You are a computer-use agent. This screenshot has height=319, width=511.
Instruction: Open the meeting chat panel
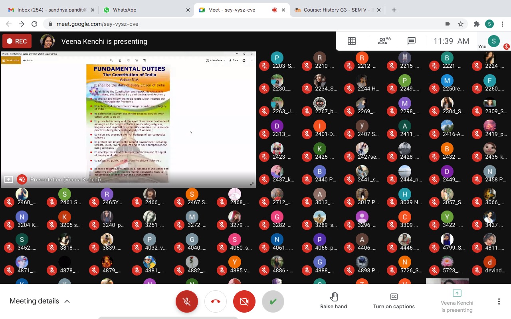(411, 41)
